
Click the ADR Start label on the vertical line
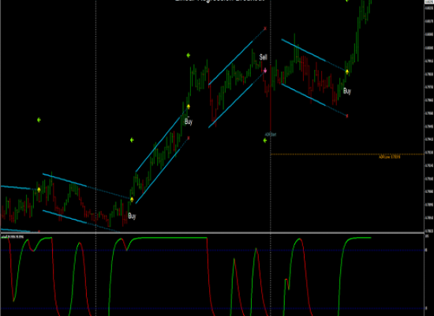point(271,135)
